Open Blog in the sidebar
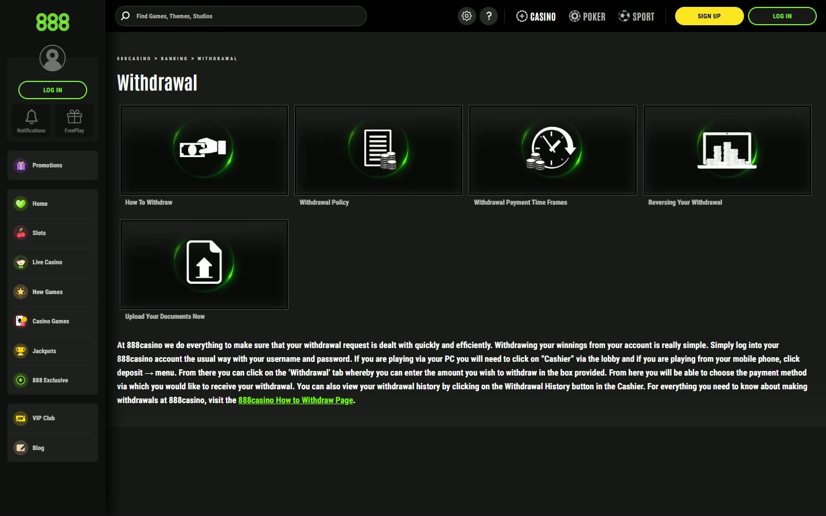The image size is (826, 516). point(53,448)
